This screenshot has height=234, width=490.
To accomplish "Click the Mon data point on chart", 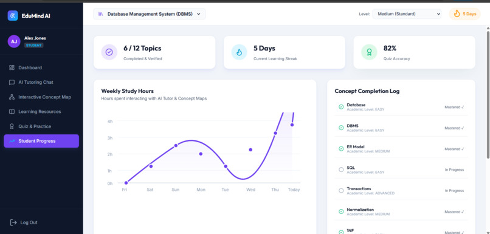I will click(201, 154).
